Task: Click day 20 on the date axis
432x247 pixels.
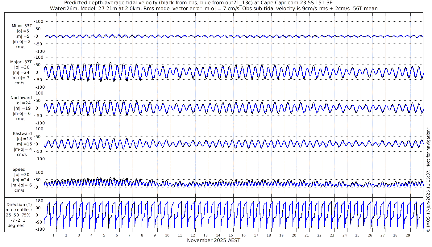Action: (294, 235)
